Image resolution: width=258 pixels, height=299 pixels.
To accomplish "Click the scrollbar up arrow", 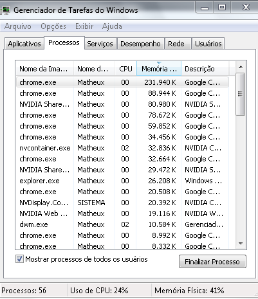I will 241,67.
